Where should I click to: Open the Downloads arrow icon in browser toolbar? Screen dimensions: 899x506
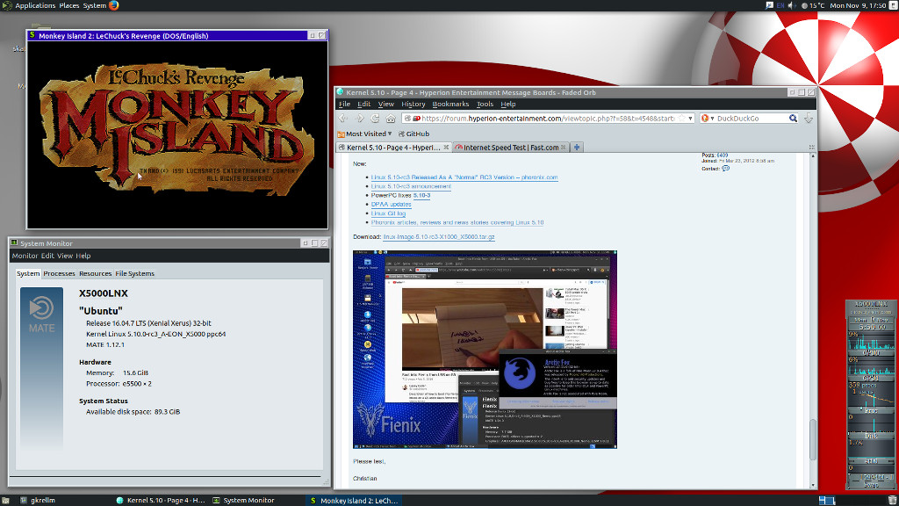click(x=809, y=119)
